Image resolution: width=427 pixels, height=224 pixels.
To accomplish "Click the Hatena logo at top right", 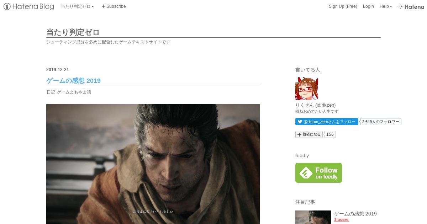I will click(x=411, y=6).
